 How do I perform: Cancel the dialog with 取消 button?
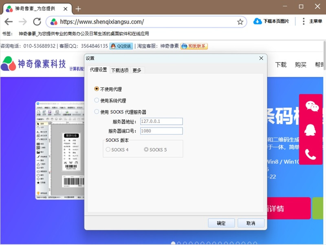(x=251, y=223)
